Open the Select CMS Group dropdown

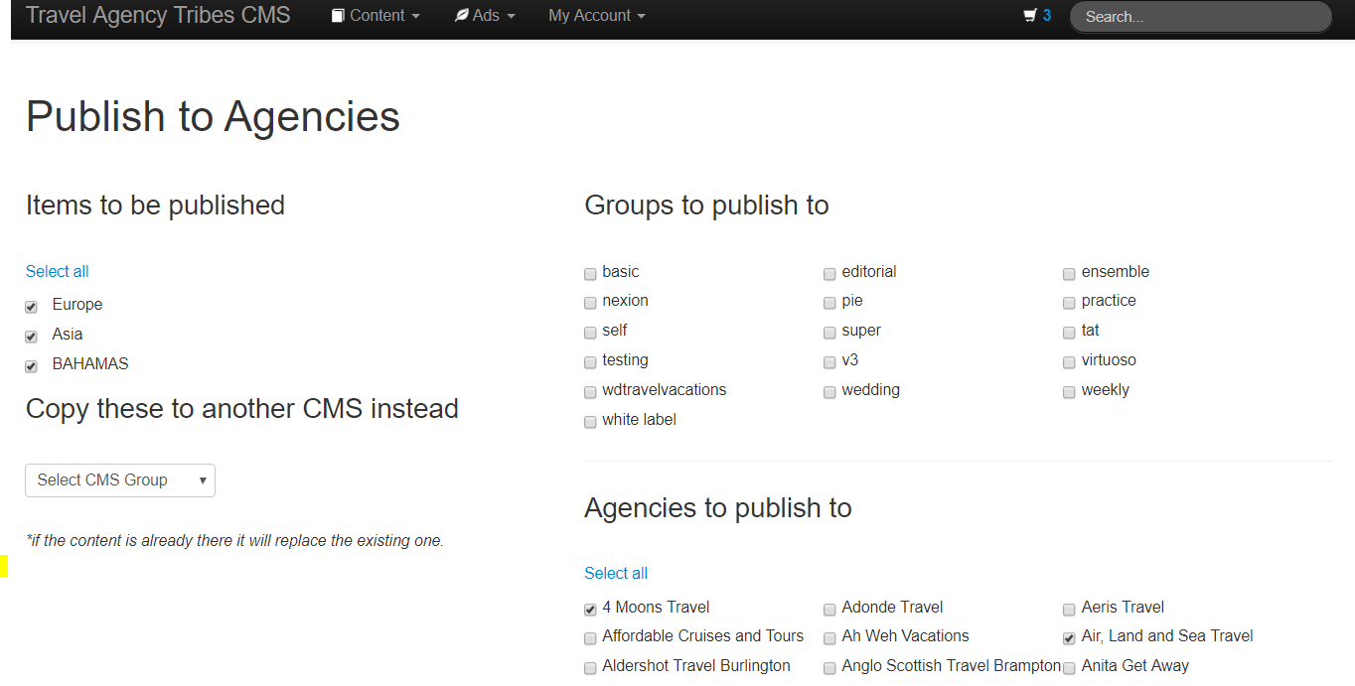[120, 480]
